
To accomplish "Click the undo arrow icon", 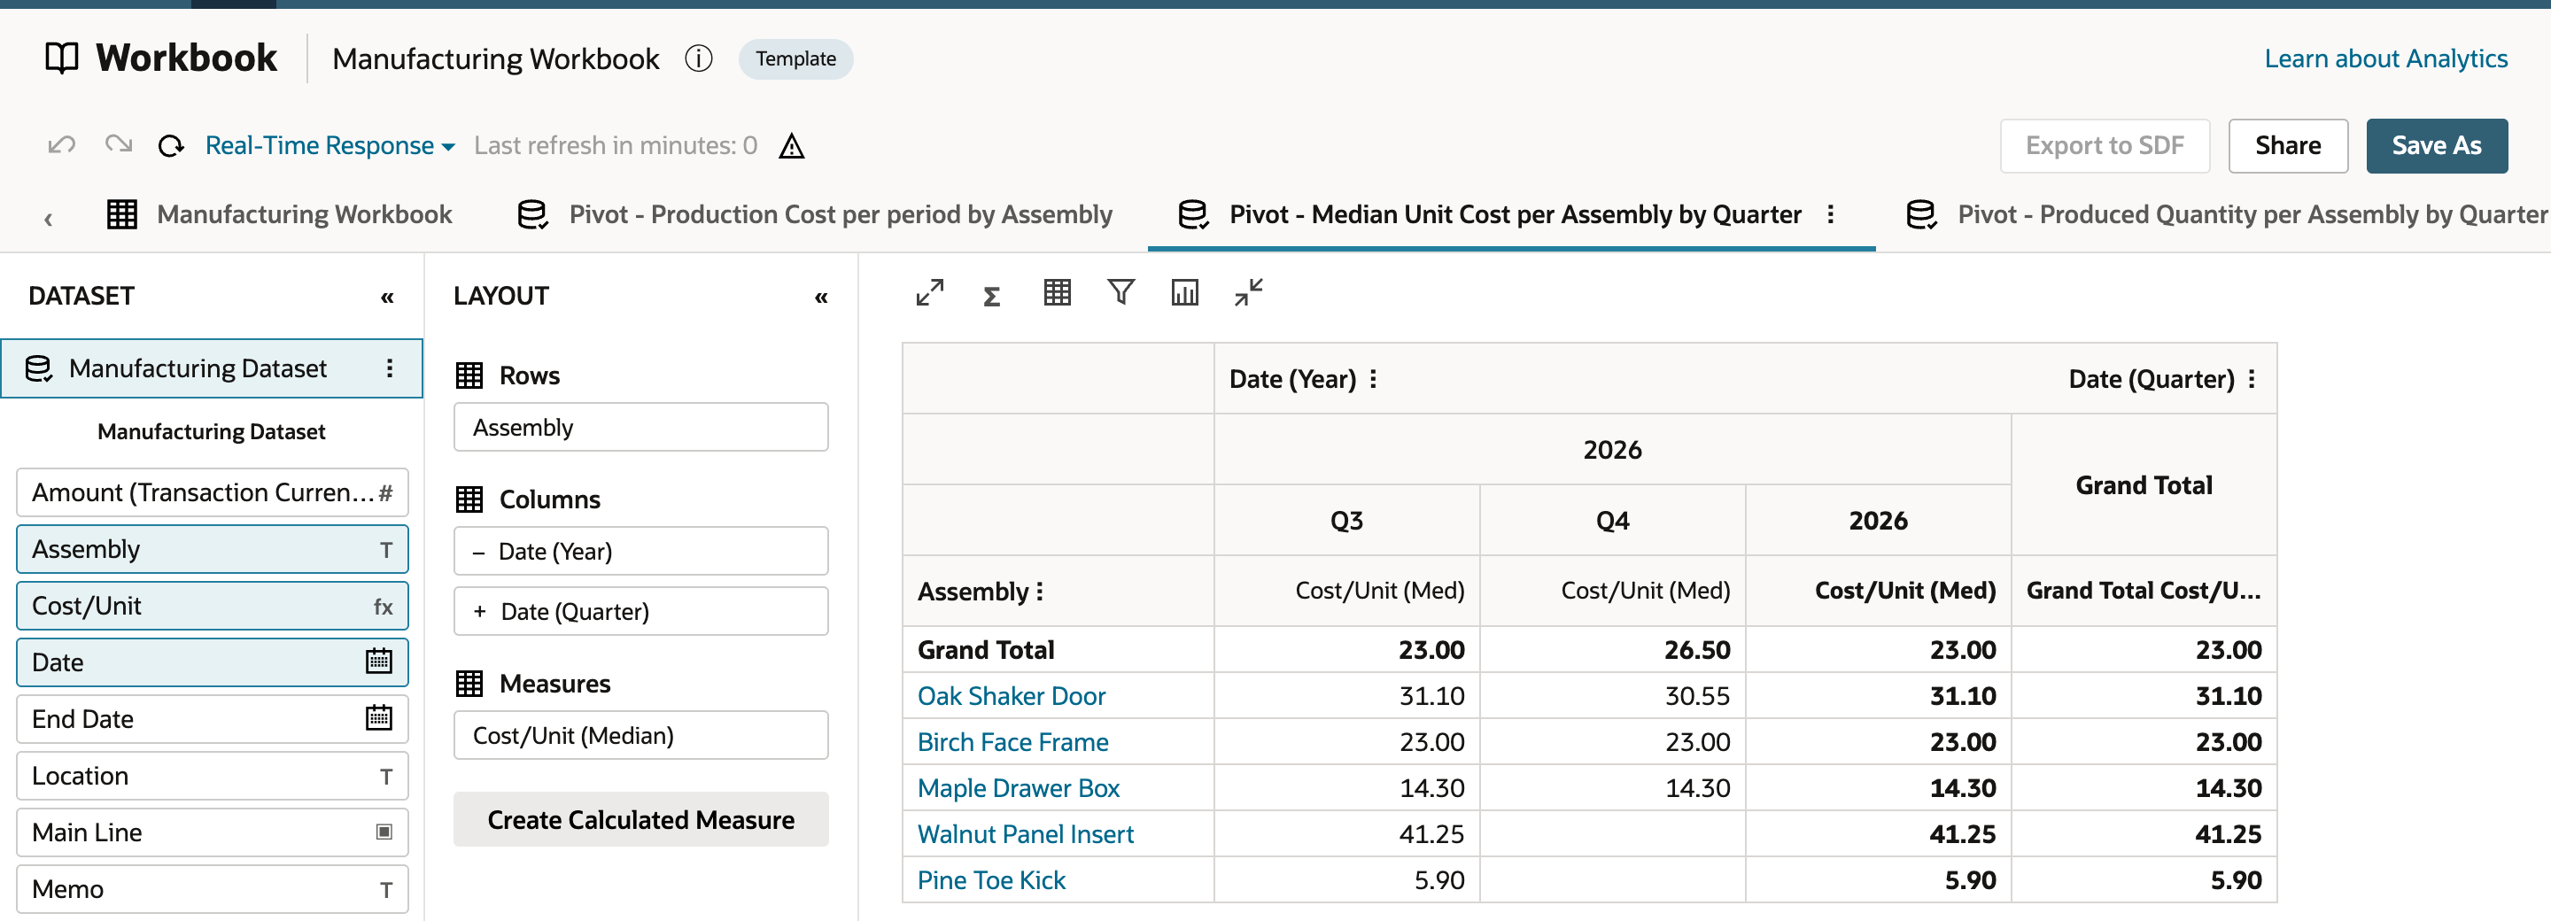I will [x=61, y=145].
